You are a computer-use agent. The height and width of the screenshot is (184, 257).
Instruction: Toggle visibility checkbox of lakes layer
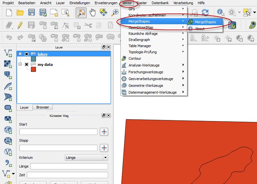tap(27, 54)
